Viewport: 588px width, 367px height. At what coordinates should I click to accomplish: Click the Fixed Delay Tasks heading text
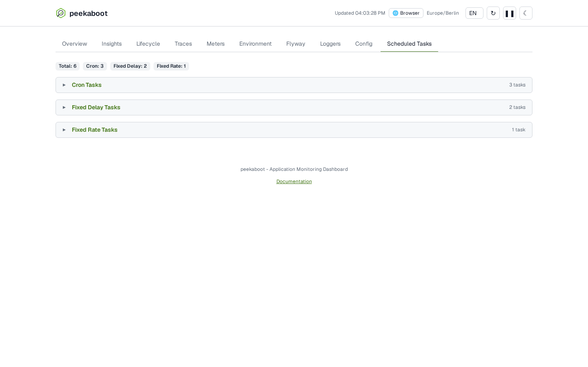tap(96, 107)
